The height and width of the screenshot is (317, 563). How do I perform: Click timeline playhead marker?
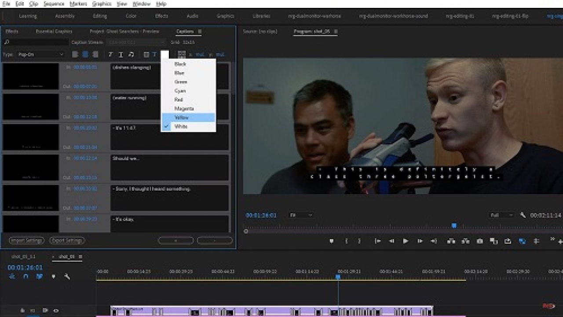[x=338, y=277]
